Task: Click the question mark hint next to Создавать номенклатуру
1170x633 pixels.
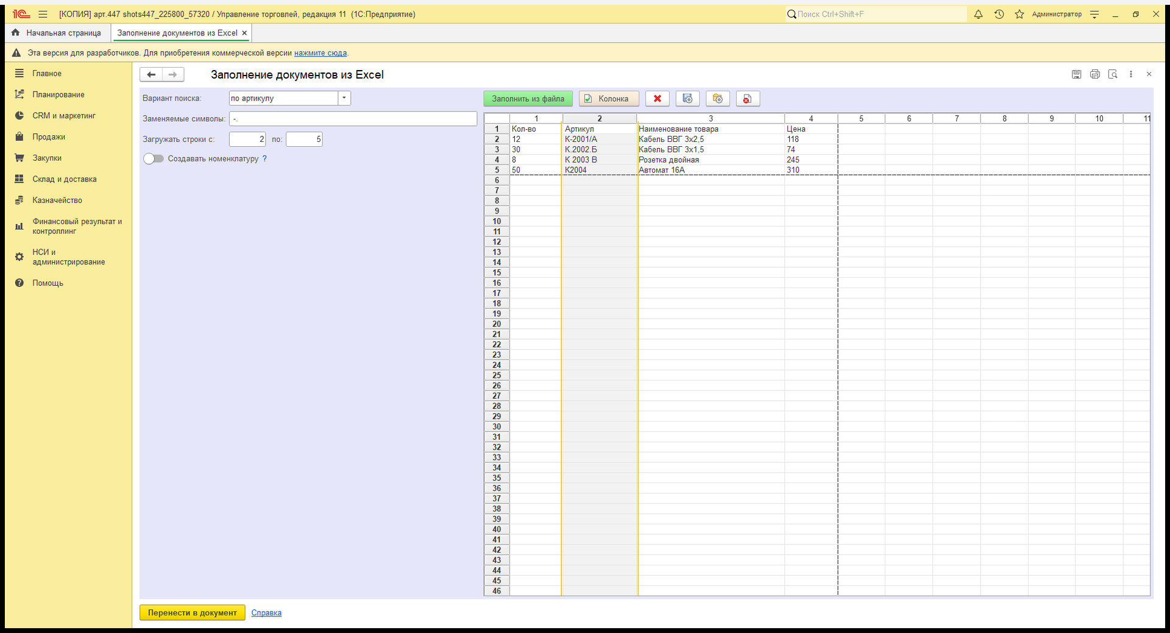Action: 264,158
